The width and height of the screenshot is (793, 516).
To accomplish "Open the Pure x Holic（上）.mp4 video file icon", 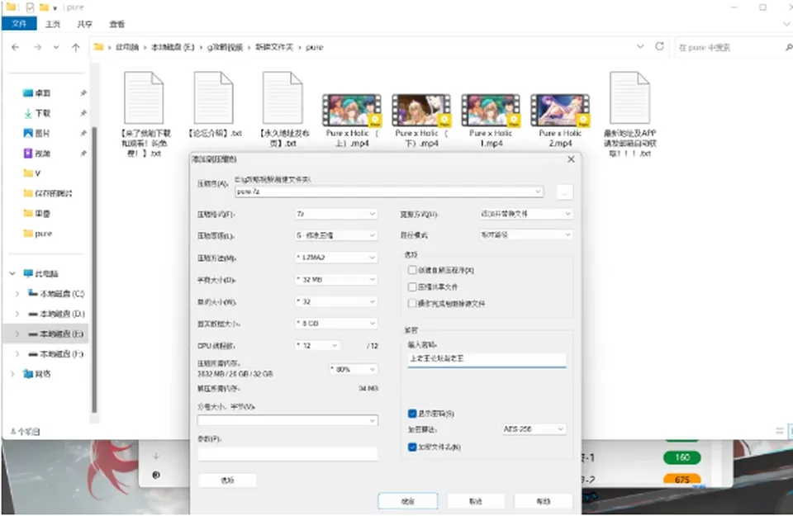I will click(352, 110).
